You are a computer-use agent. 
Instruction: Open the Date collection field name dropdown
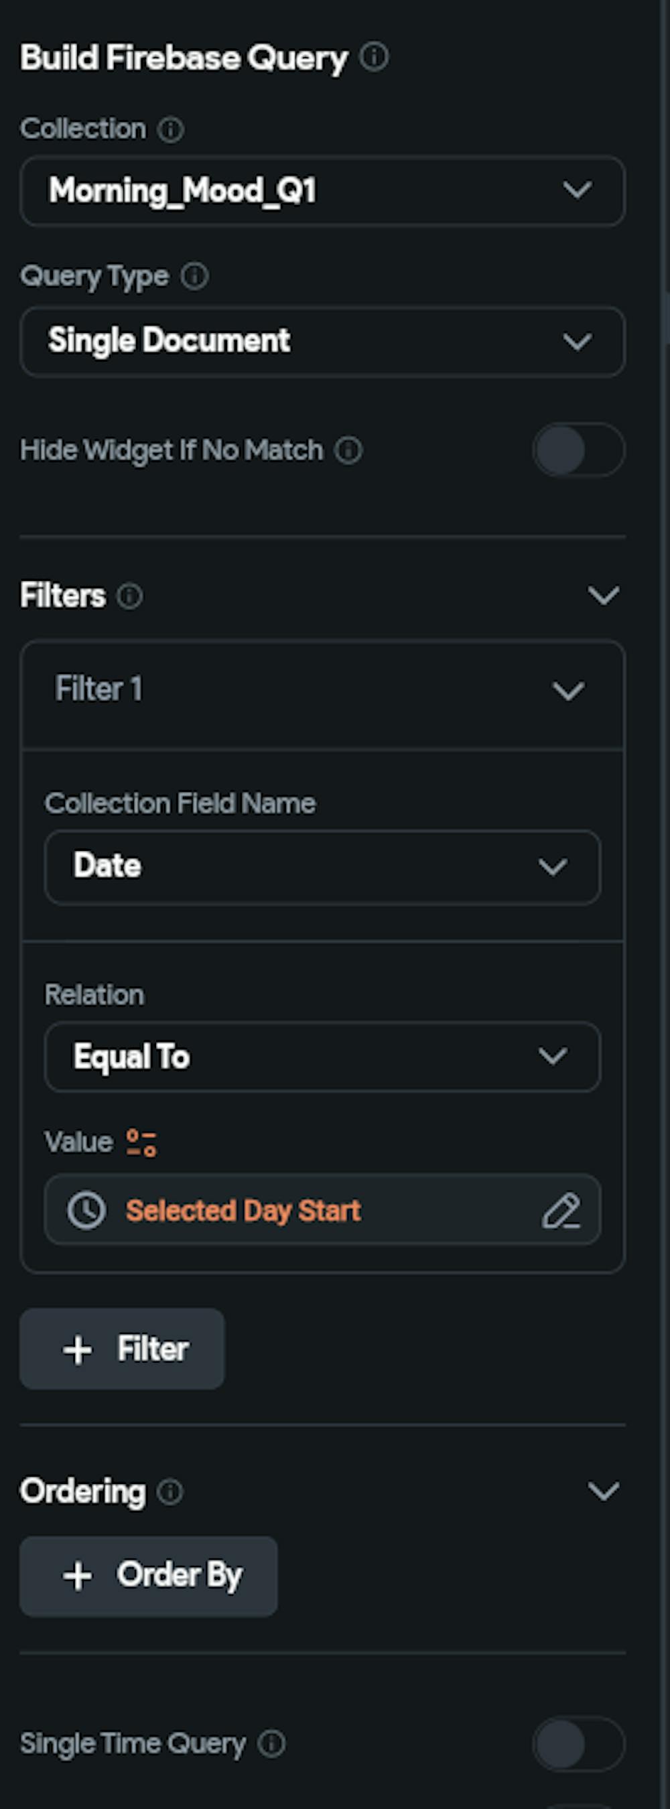click(322, 866)
